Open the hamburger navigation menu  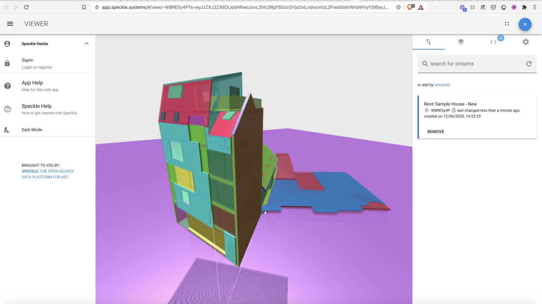pyautogui.click(x=10, y=23)
